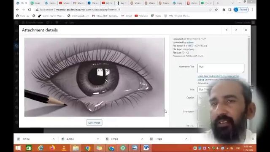Close the active WordPress tab

(x=26, y=3)
